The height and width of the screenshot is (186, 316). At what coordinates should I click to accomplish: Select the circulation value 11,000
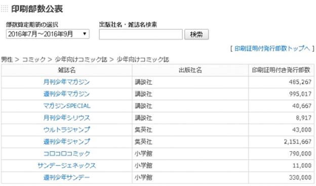point(302,165)
